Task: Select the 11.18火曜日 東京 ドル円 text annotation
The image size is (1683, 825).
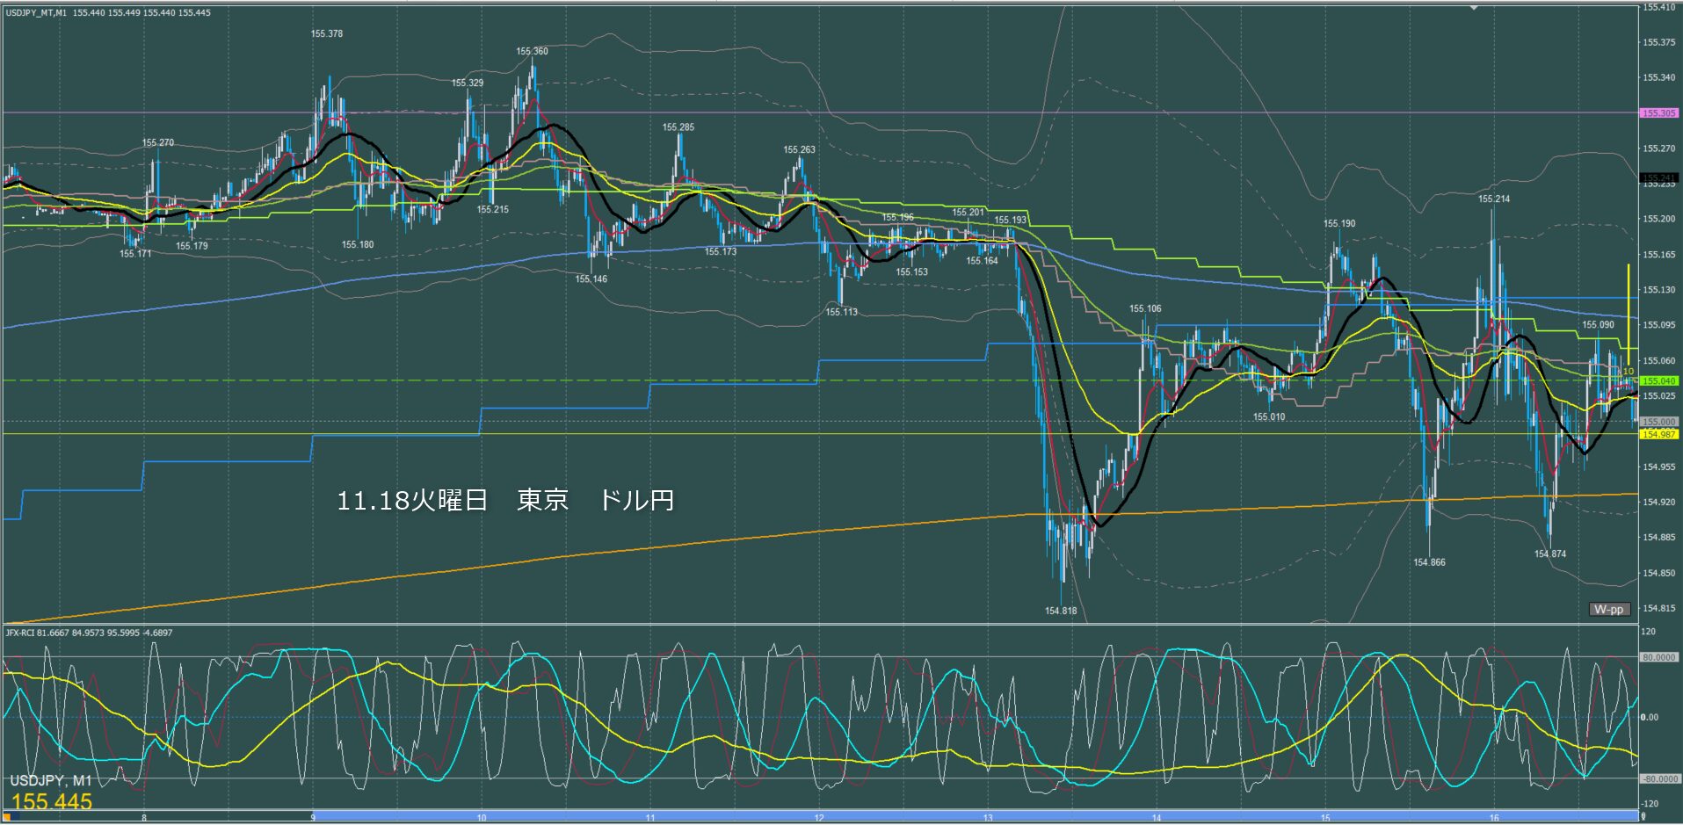Action: click(x=505, y=500)
